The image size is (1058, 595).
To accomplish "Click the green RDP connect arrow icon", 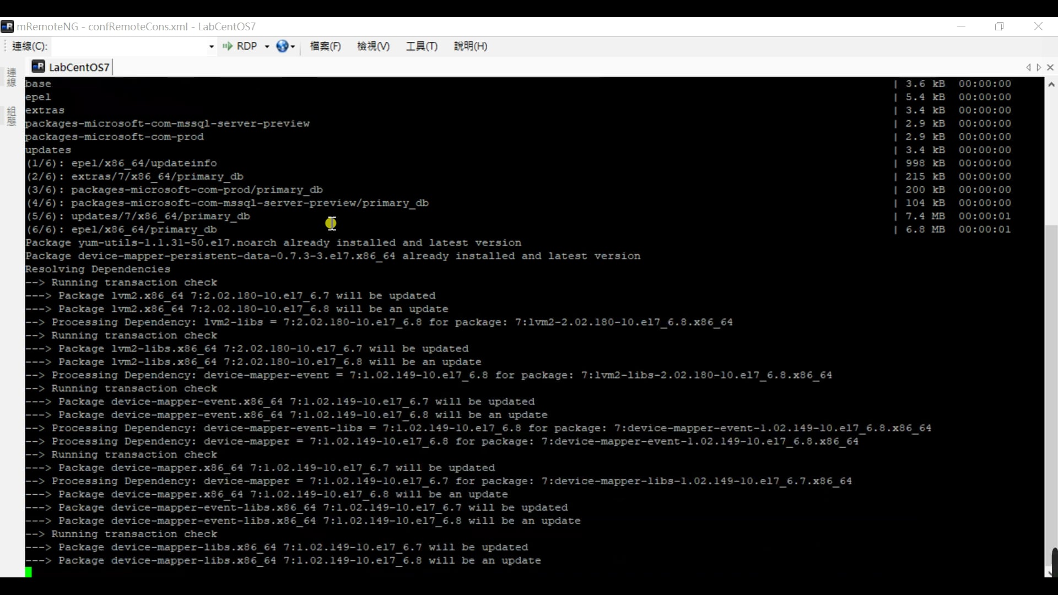I will pos(226,46).
